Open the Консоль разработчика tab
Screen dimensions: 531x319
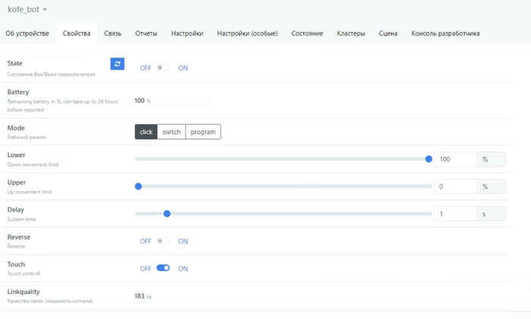(445, 33)
